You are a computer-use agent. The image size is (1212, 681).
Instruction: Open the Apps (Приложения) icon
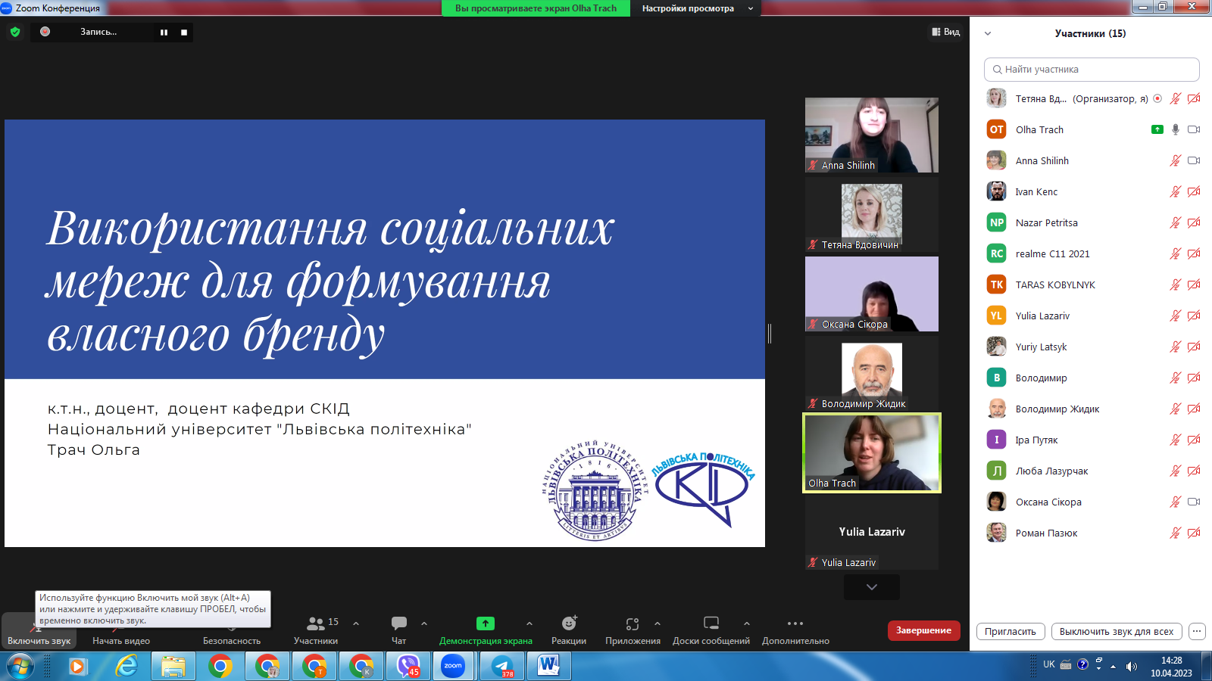point(633,623)
